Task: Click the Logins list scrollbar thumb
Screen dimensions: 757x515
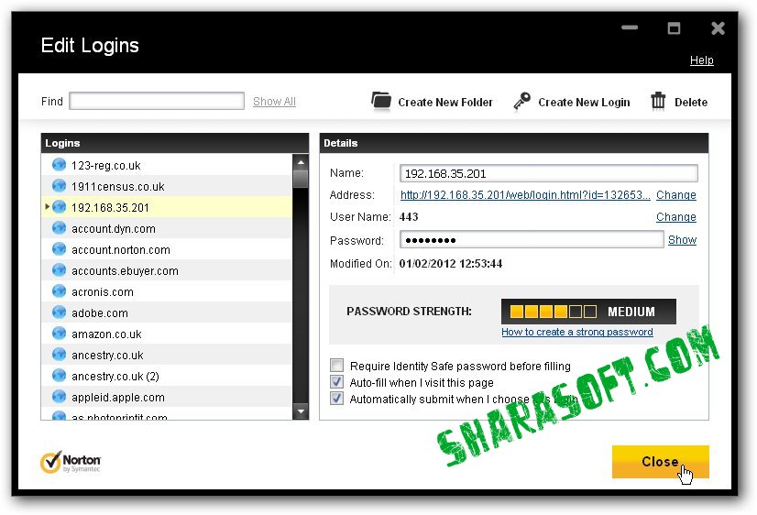Action: [301, 179]
